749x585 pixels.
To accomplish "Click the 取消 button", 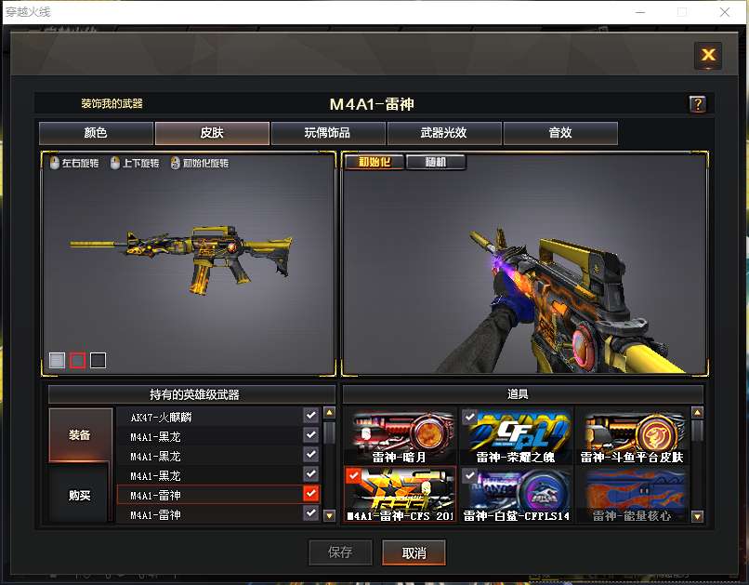I will [x=414, y=552].
